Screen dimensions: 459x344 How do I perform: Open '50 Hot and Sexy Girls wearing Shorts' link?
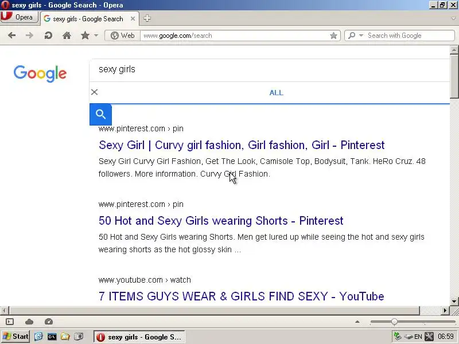coord(221,221)
